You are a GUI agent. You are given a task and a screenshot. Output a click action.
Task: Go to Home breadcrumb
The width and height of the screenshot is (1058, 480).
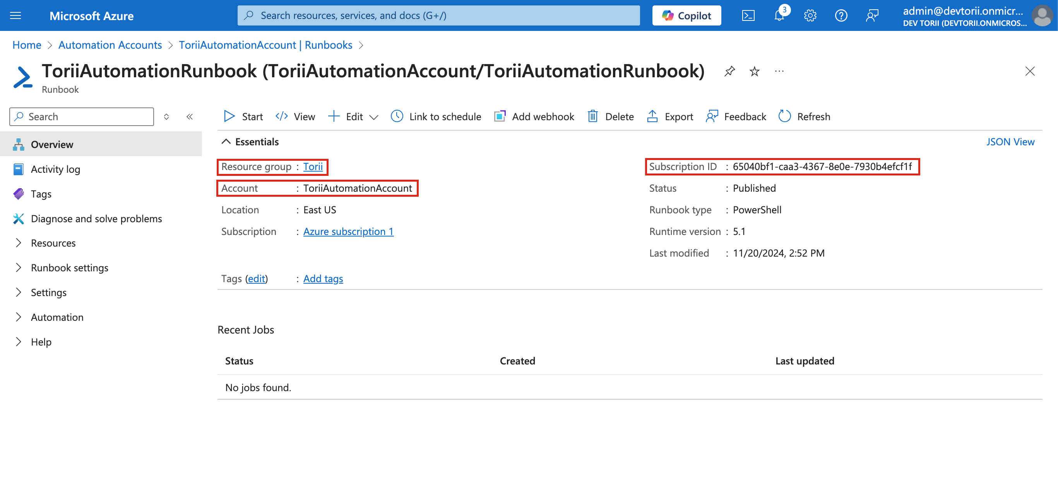point(27,45)
